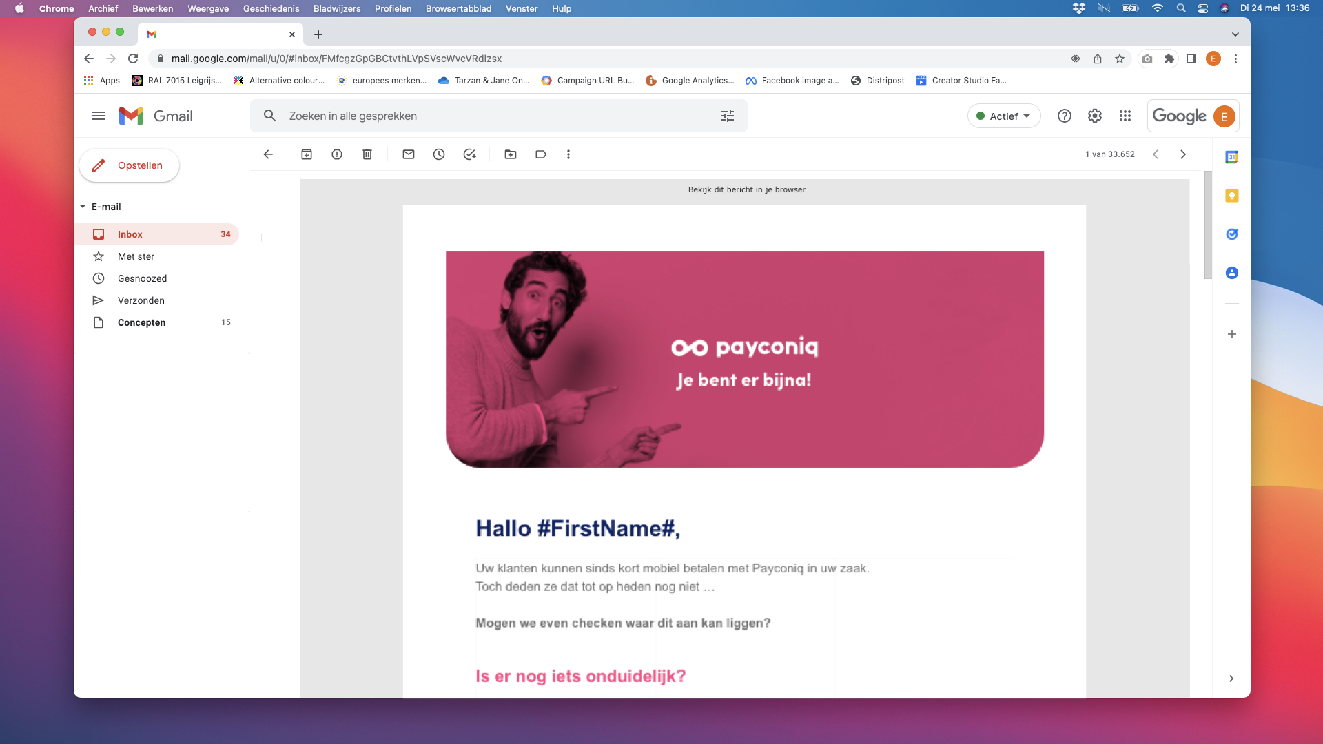The height and width of the screenshot is (744, 1323).
Task: Open Google Calendar side panel
Action: pyautogui.click(x=1232, y=157)
